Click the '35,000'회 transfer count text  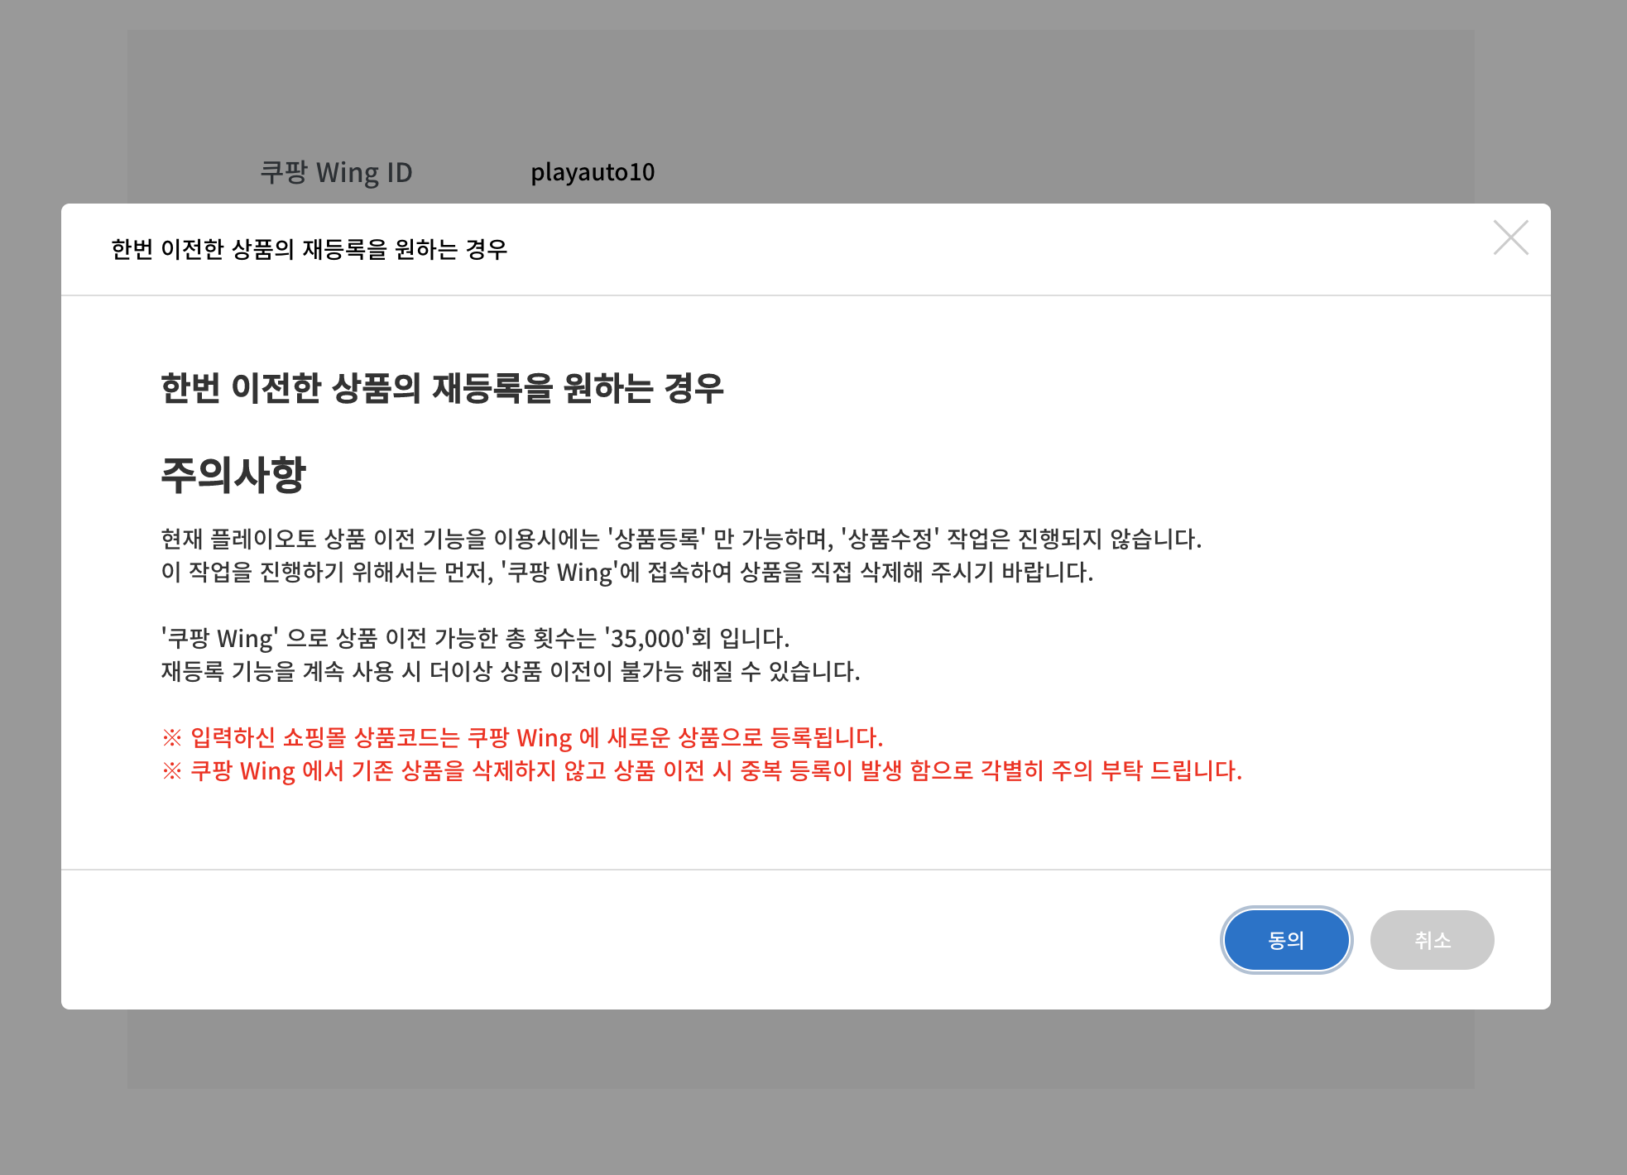[x=658, y=638]
